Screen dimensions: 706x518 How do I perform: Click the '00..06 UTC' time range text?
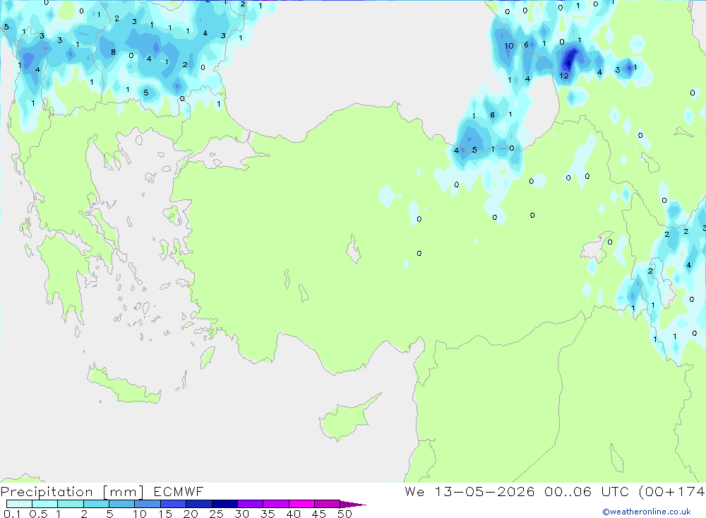[x=587, y=491]
